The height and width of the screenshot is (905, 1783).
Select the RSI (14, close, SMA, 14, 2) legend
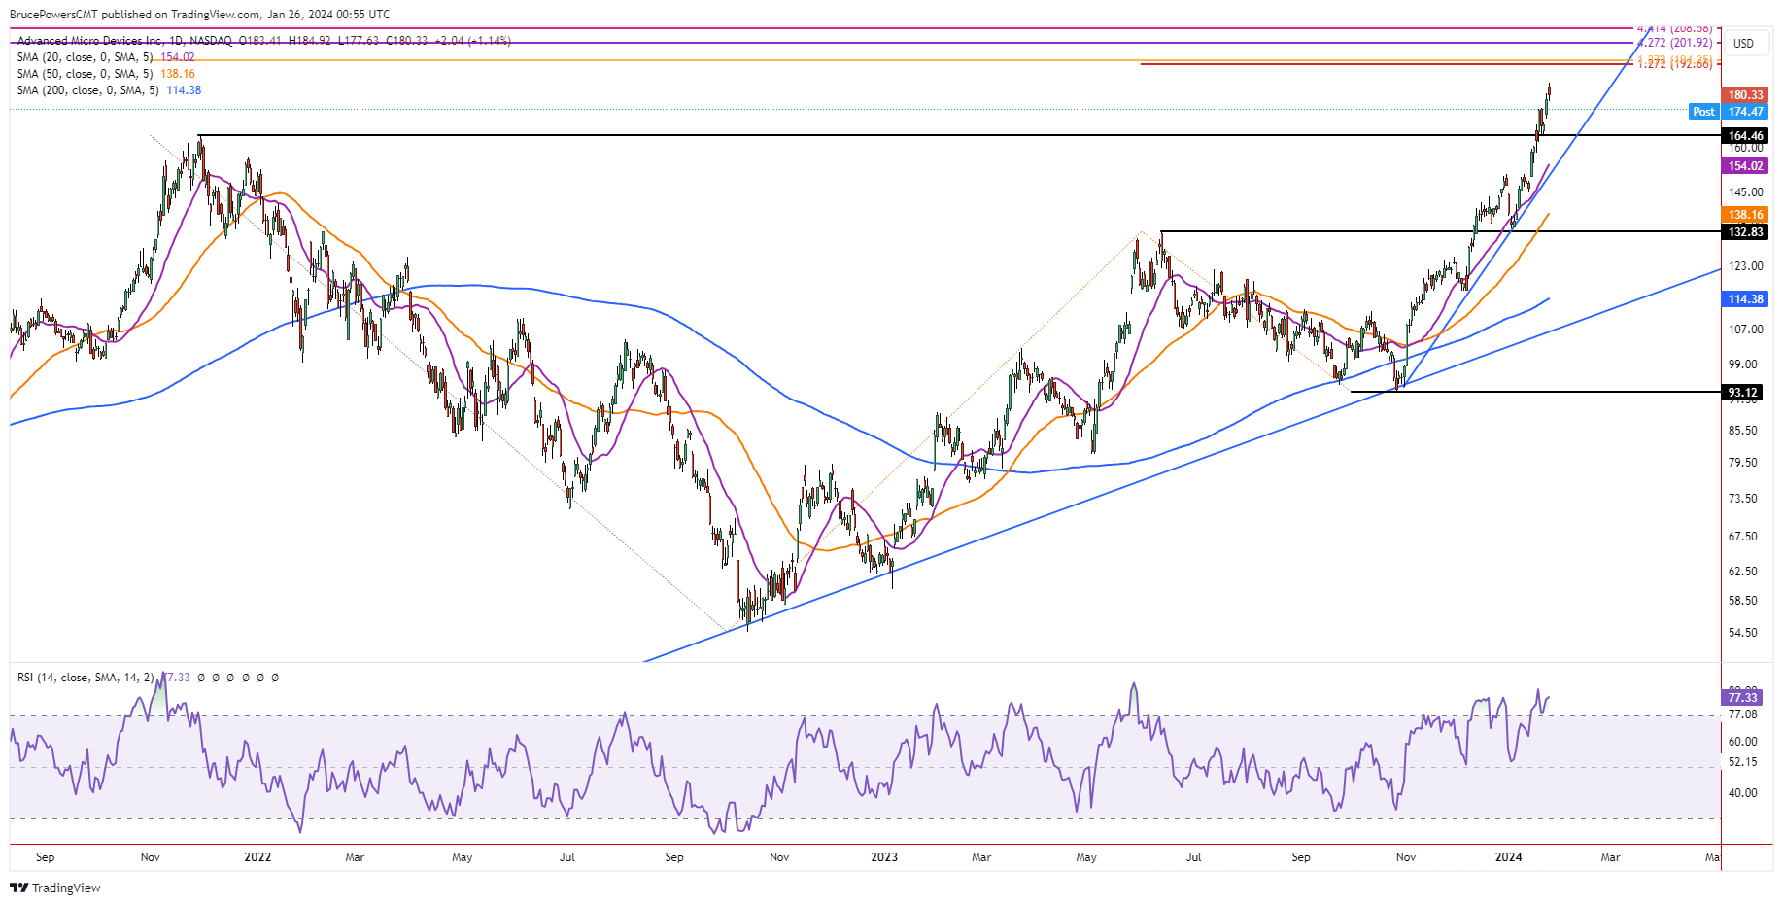tap(86, 678)
